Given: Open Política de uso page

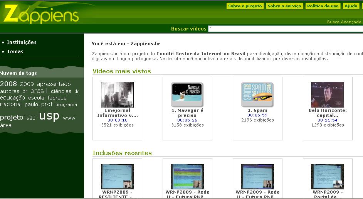Looking at the screenshot, I should (x=323, y=6).
